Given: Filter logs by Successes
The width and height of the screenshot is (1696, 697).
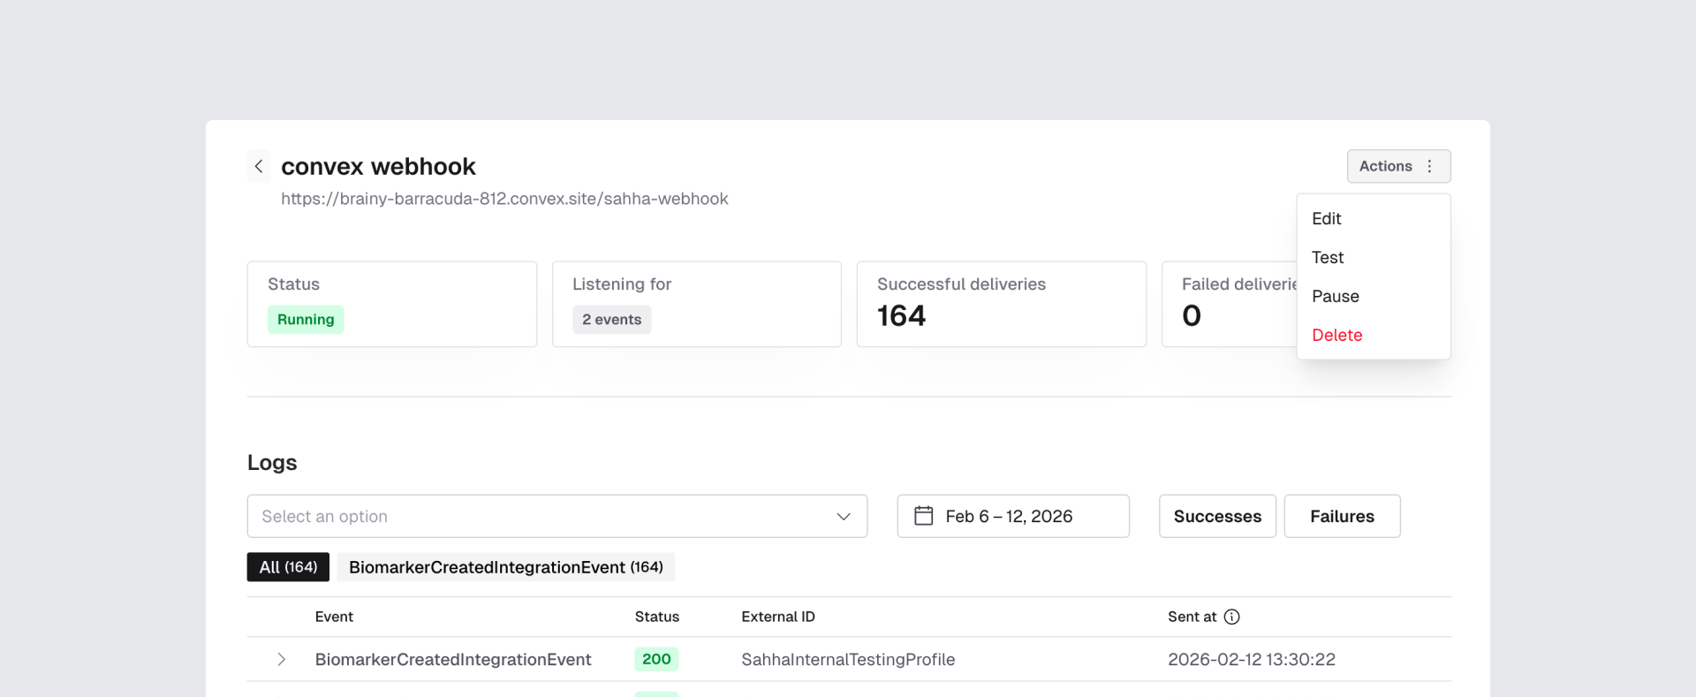Looking at the screenshot, I should pos(1217,516).
